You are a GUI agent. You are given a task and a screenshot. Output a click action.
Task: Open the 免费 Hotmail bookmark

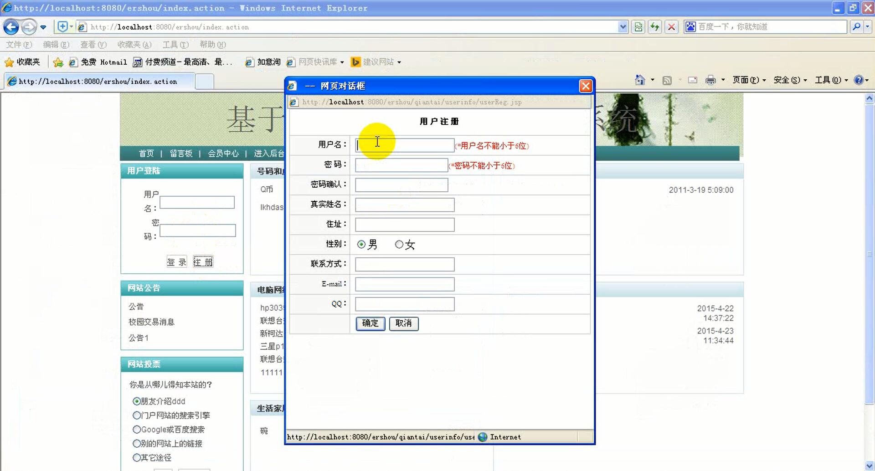[x=98, y=62]
